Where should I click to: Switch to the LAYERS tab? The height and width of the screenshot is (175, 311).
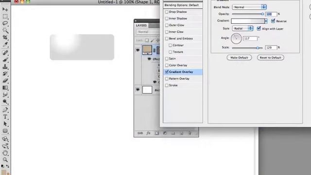[x=141, y=26]
